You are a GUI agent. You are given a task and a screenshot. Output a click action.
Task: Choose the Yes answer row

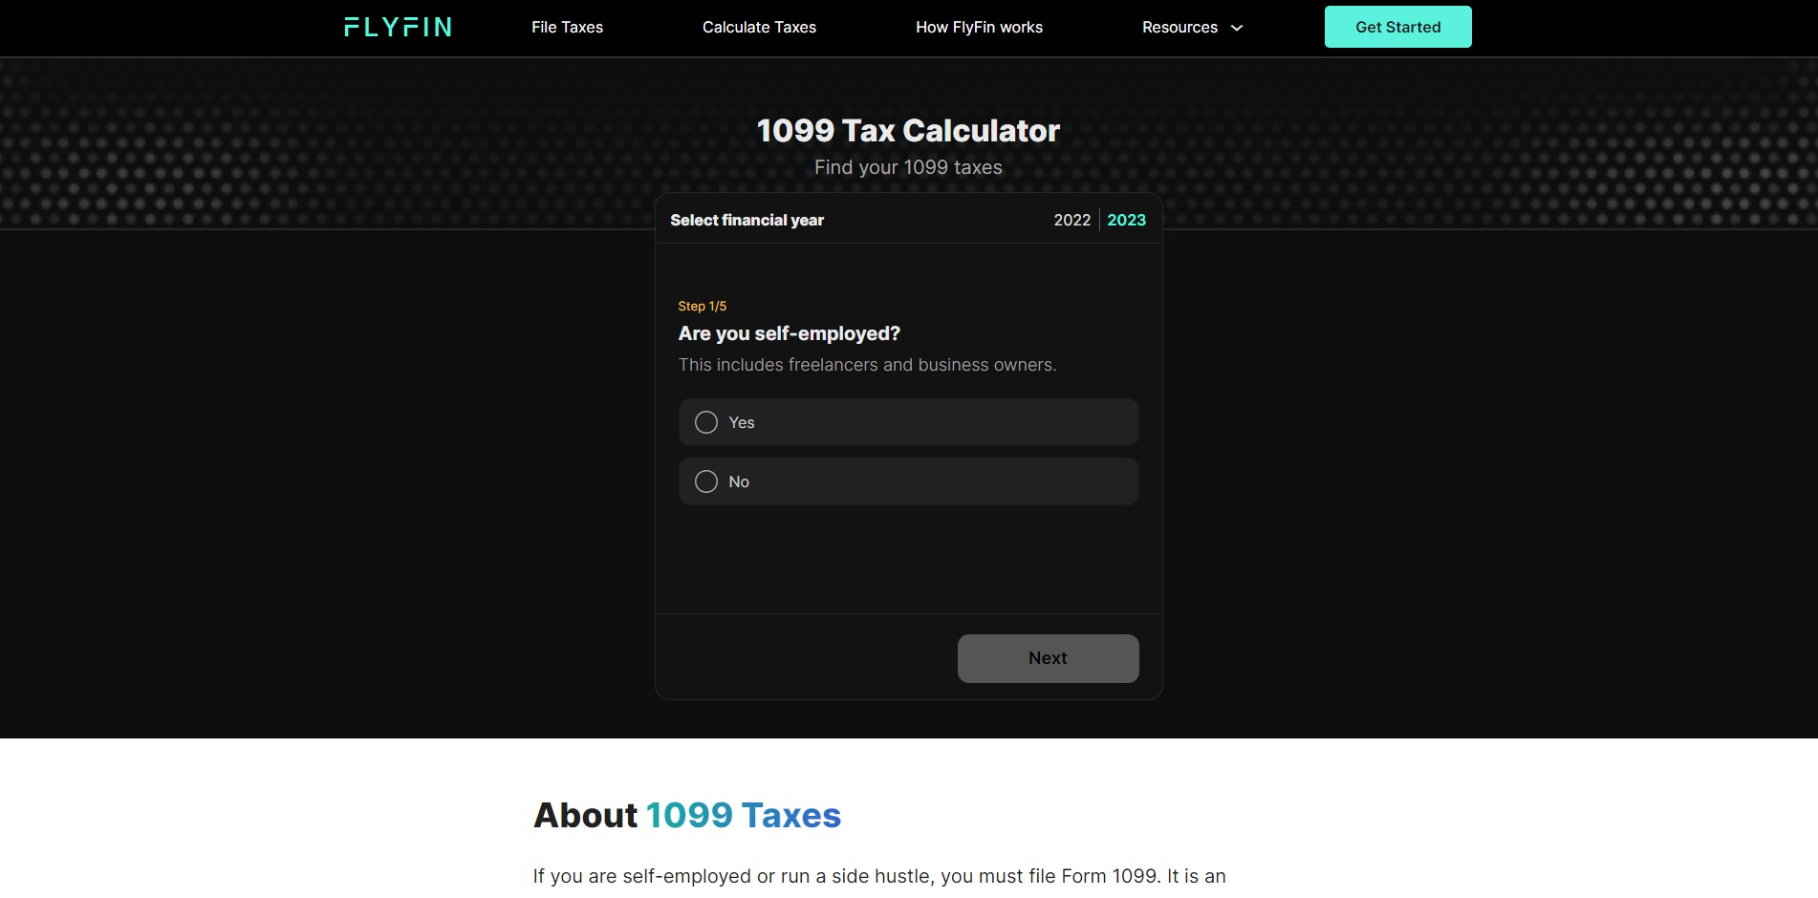[908, 422]
